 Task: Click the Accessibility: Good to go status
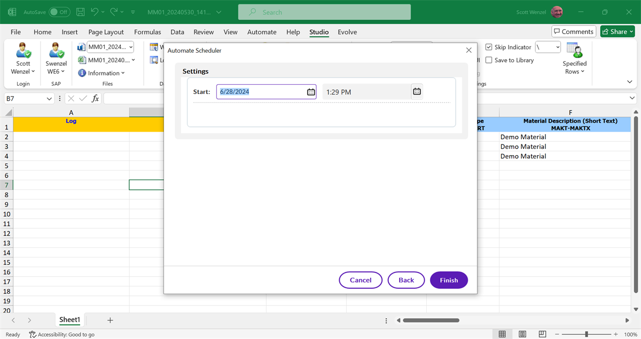point(62,334)
